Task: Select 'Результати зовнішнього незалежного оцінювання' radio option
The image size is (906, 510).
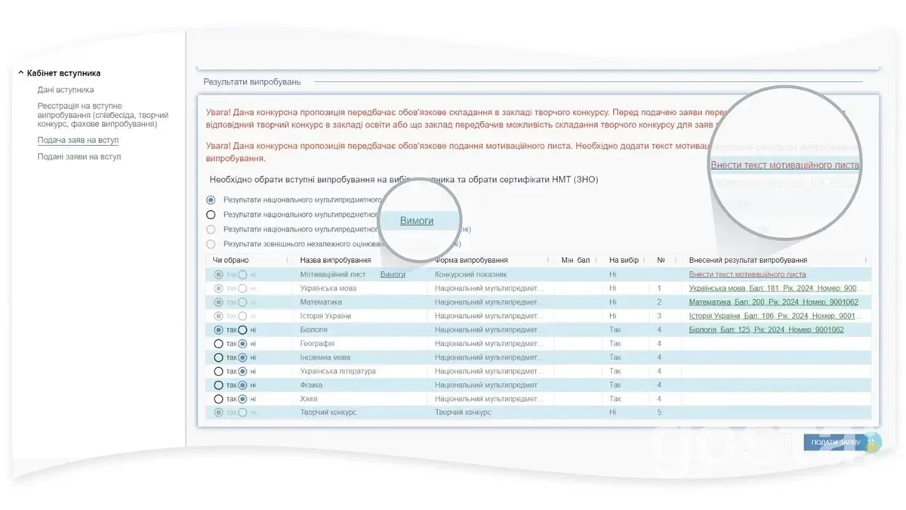Action: point(211,244)
